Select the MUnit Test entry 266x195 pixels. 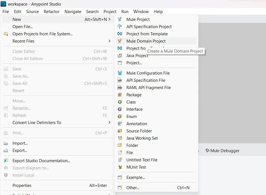pos(156,167)
